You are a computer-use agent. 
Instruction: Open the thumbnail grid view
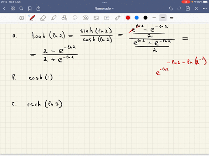[13, 9]
